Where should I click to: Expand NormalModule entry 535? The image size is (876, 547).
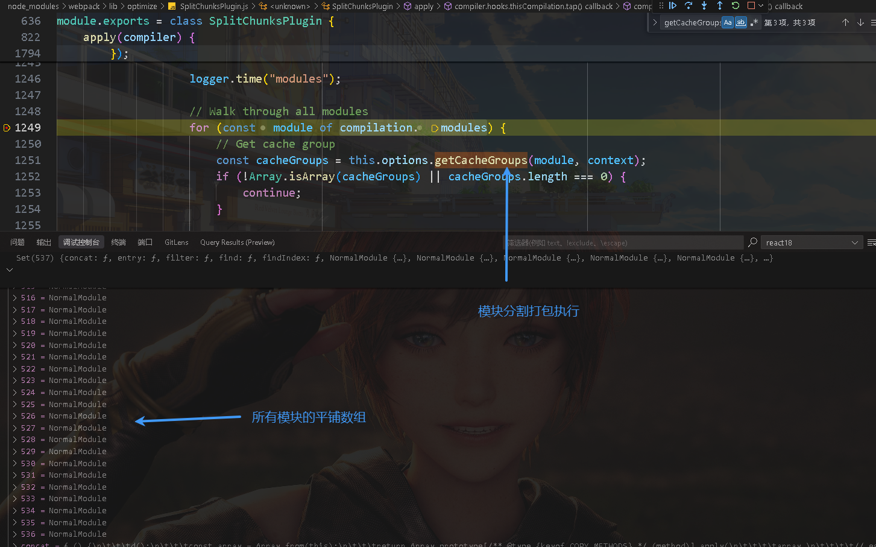[14, 523]
